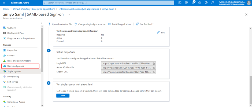
Task: Edit the verification certificates section
Action: 161,32
